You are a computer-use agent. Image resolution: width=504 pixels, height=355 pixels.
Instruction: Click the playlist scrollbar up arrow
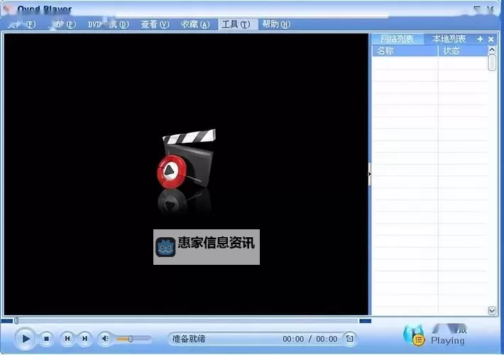492,50
